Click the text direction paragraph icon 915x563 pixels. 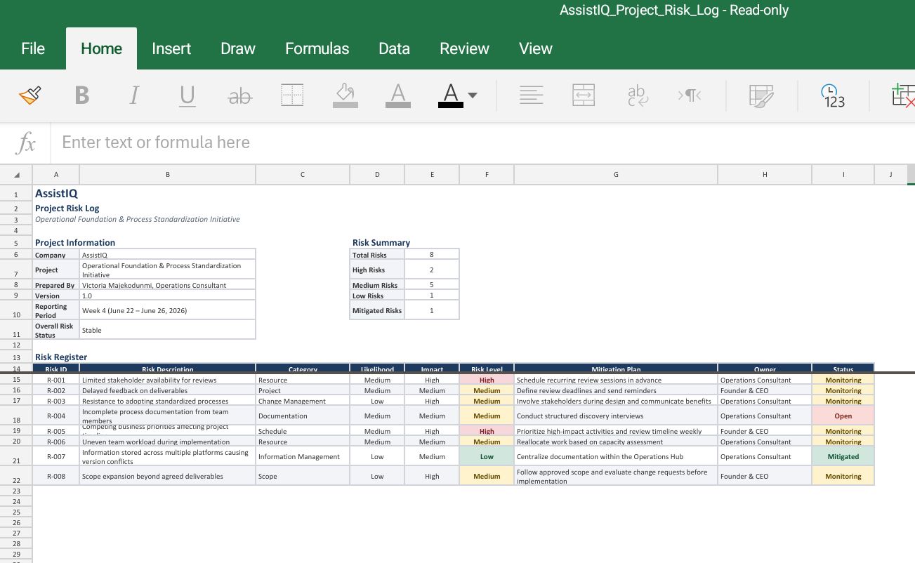click(690, 95)
